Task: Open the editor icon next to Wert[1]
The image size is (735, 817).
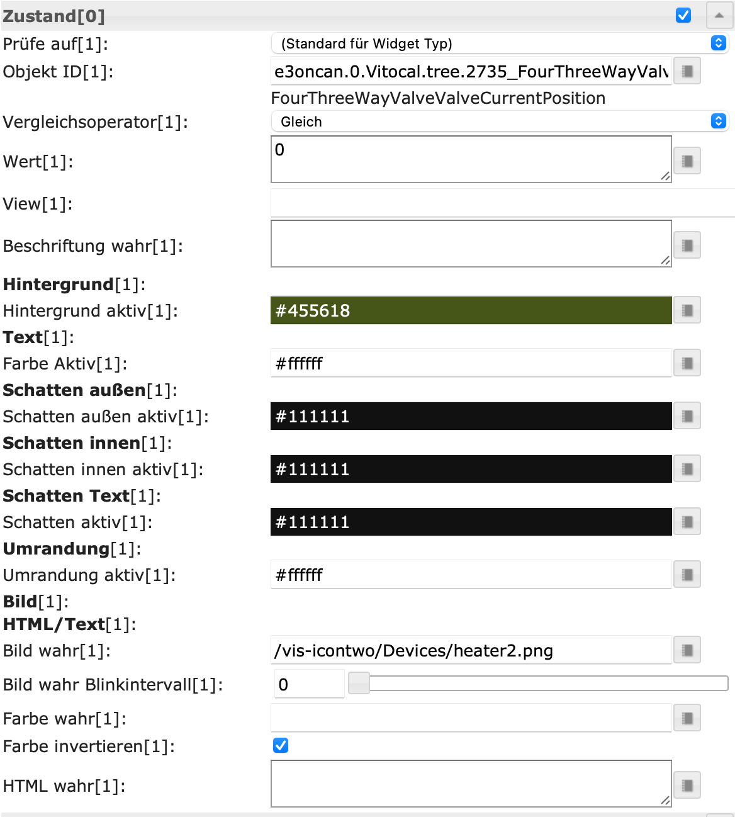Action: click(687, 161)
